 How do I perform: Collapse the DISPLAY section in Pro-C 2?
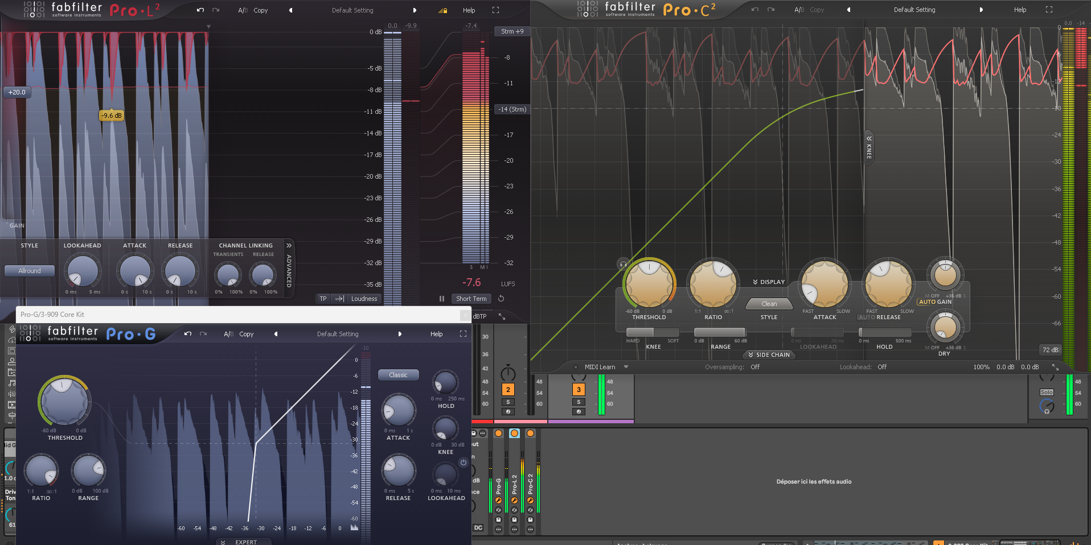(768, 282)
